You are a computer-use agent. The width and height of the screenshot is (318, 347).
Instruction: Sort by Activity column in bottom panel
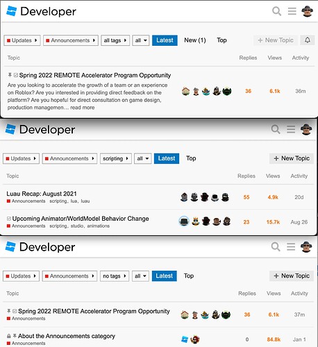[299, 294]
